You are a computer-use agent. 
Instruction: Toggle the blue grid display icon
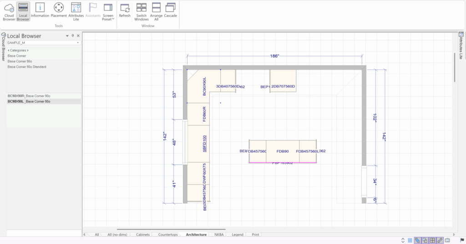pyautogui.click(x=410, y=240)
